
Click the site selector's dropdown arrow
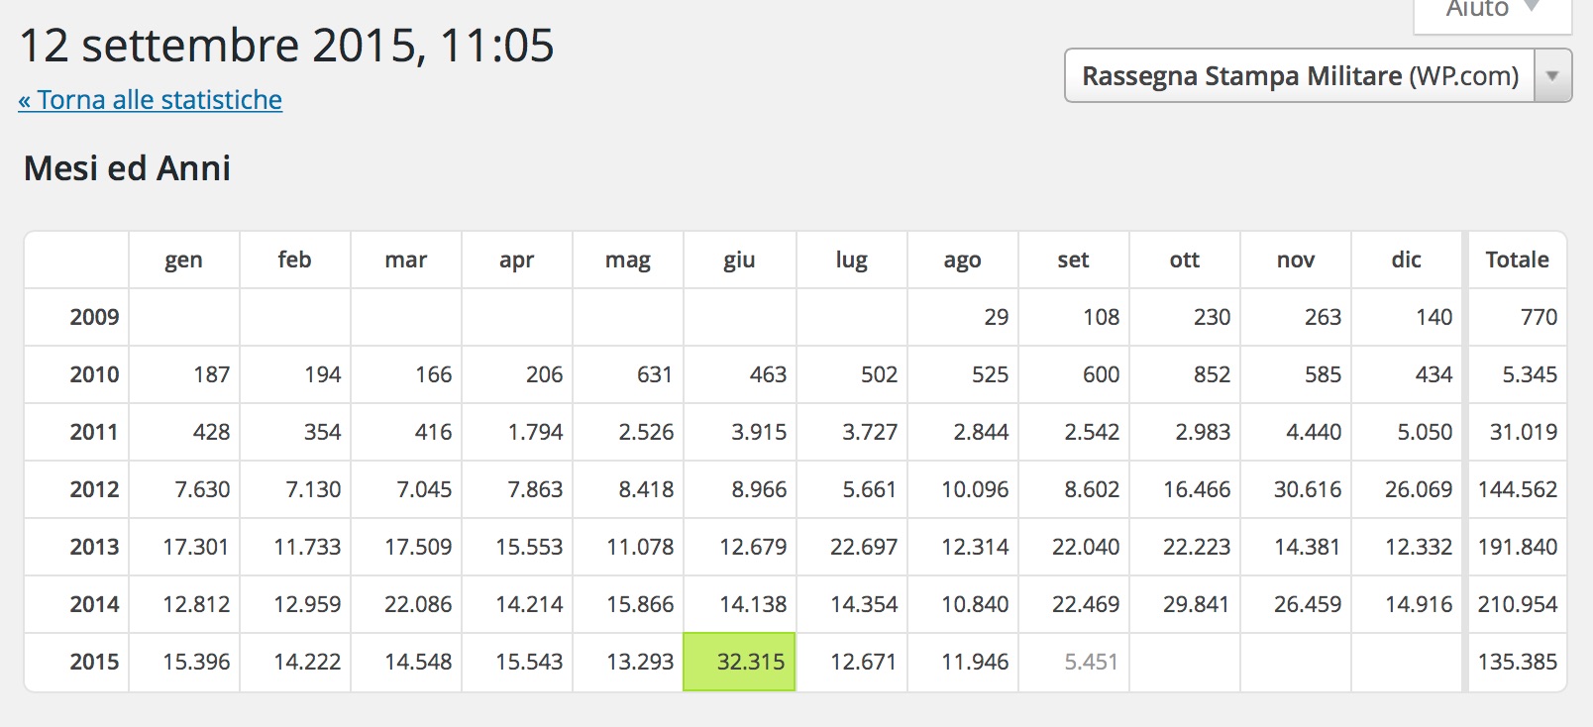pyautogui.click(x=1552, y=76)
